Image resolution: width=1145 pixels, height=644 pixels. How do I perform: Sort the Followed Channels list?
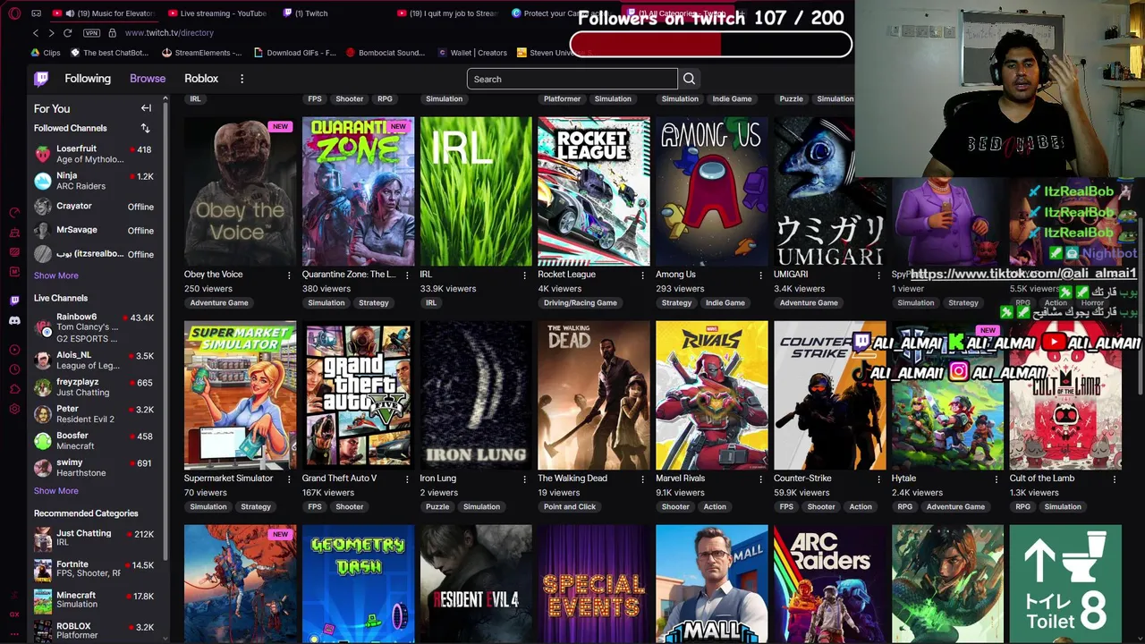[x=145, y=128]
